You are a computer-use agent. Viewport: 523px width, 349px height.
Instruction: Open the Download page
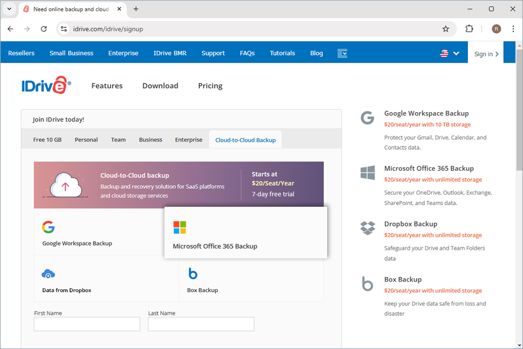(160, 86)
